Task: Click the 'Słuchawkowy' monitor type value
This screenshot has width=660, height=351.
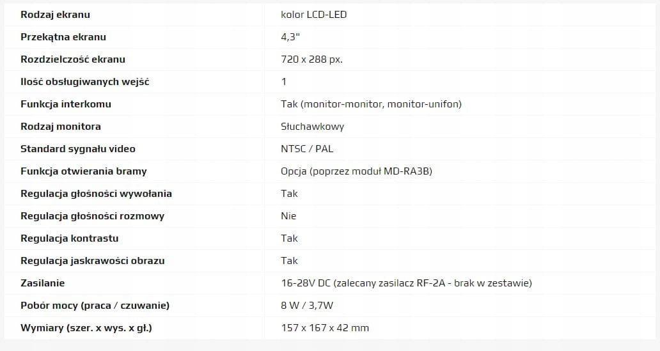Action: point(312,126)
